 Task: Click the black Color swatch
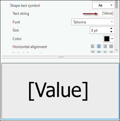point(107,39)
